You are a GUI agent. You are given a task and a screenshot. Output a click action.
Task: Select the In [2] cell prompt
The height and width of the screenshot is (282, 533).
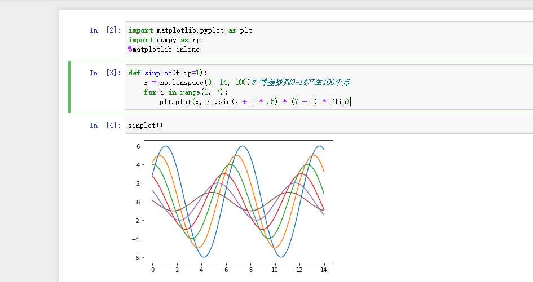[105, 30]
